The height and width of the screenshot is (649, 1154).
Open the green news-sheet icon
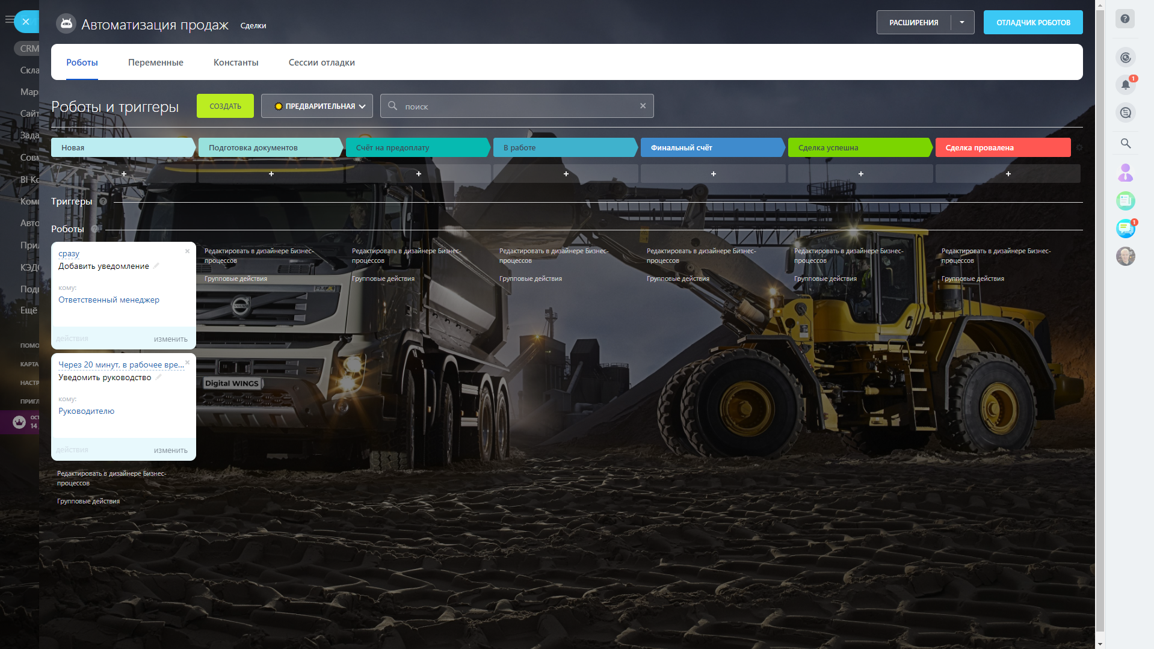[x=1125, y=200]
